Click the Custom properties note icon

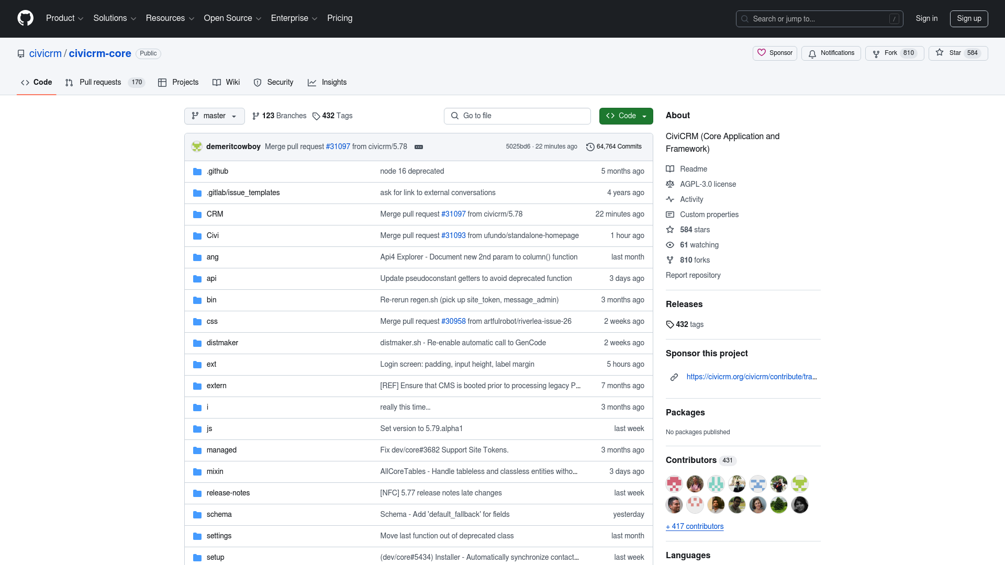pyautogui.click(x=670, y=214)
